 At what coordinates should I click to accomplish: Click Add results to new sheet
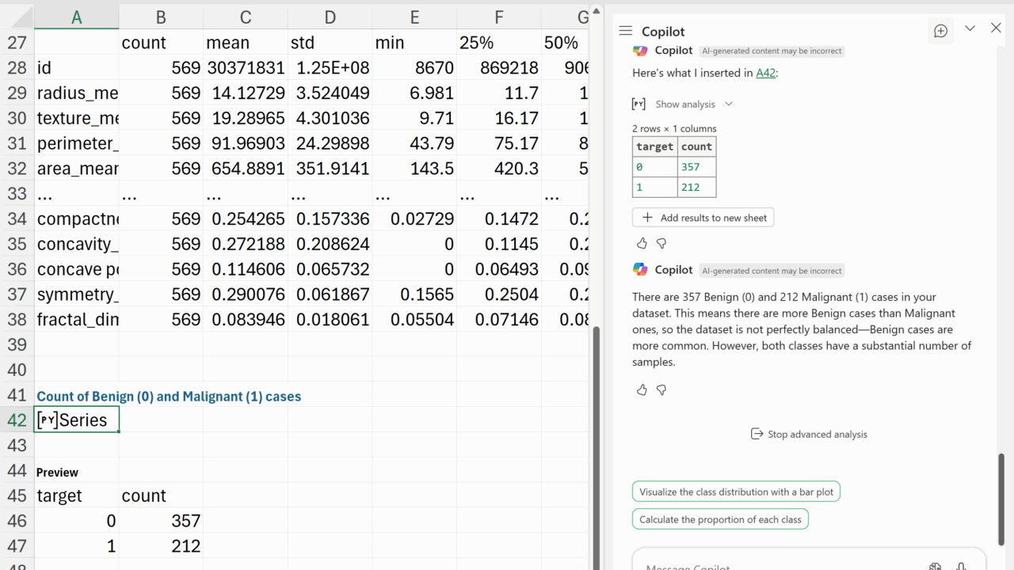pos(703,218)
